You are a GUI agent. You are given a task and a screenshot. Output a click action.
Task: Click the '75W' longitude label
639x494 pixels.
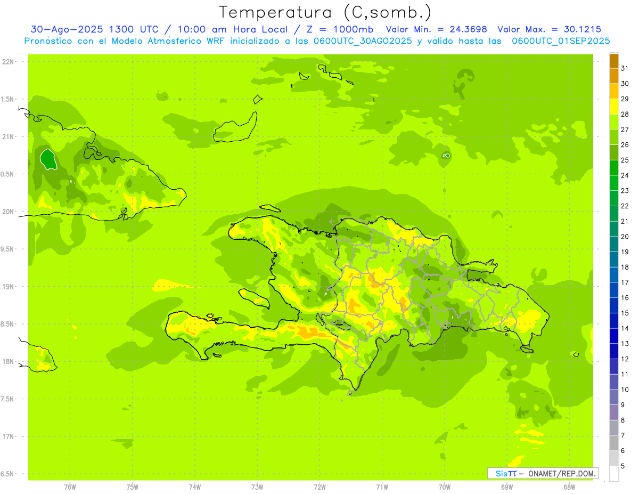coord(132,487)
